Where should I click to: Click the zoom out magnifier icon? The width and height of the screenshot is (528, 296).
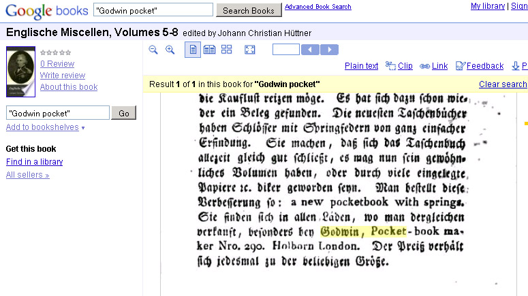coord(153,50)
